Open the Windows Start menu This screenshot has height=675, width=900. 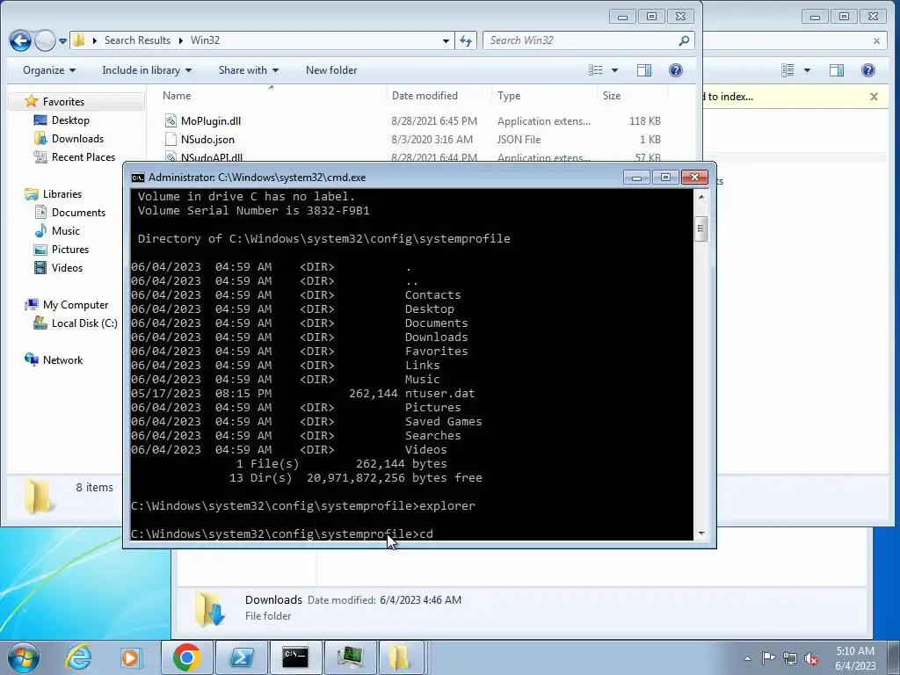[23, 657]
